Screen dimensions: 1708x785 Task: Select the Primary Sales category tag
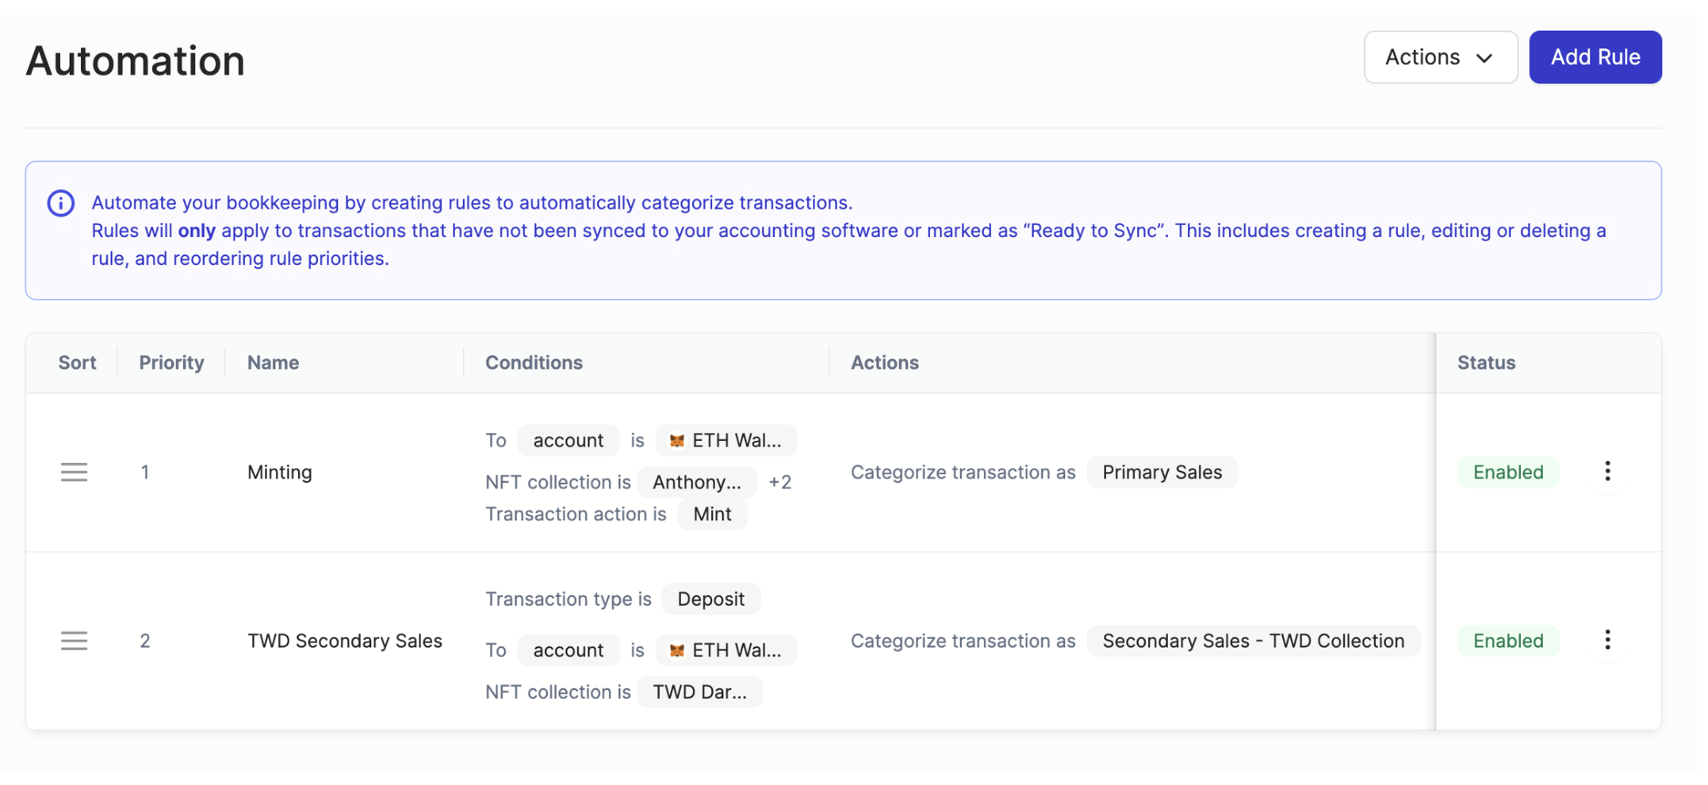[1162, 473]
